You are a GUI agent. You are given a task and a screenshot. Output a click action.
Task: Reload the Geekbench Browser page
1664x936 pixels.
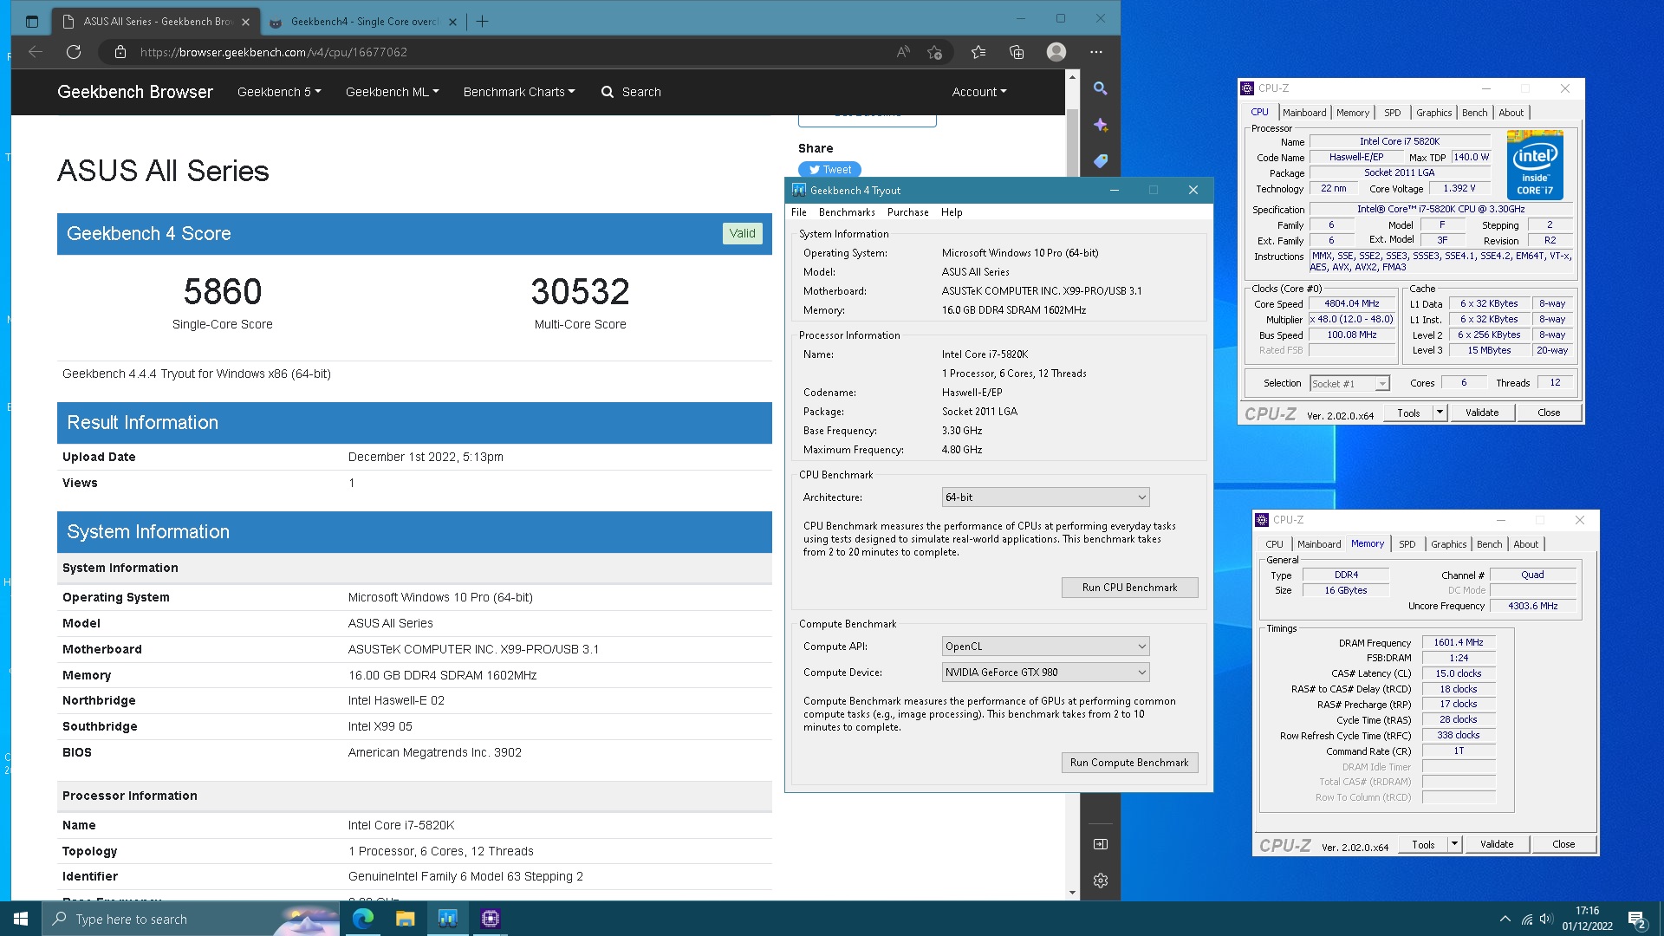tap(74, 52)
